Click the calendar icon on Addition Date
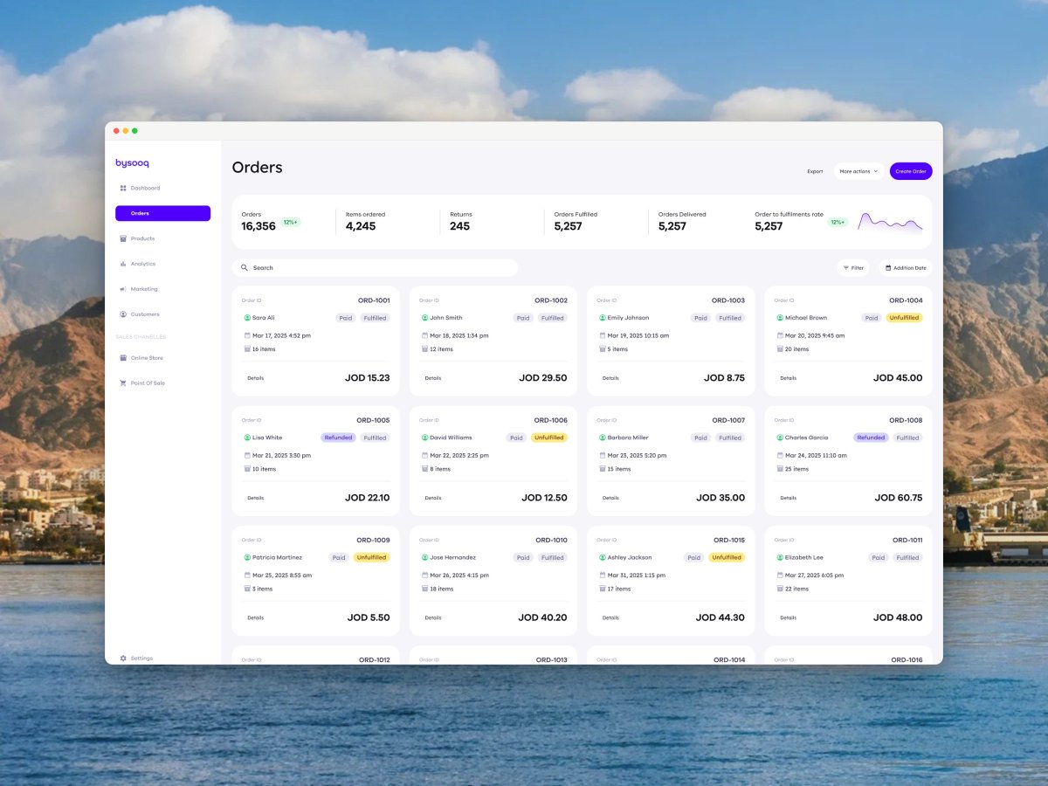1048x786 pixels. 888,268
